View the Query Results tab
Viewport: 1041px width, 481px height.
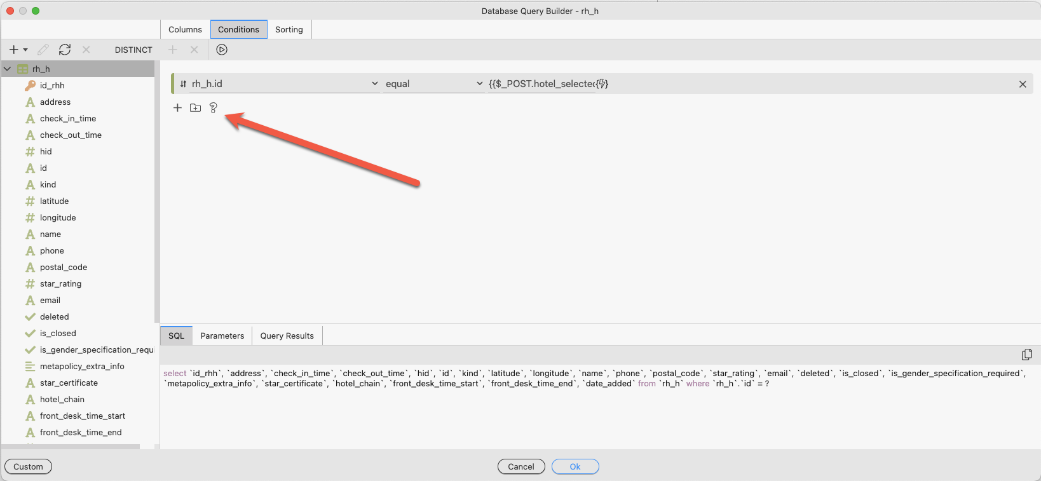(287, 335)
